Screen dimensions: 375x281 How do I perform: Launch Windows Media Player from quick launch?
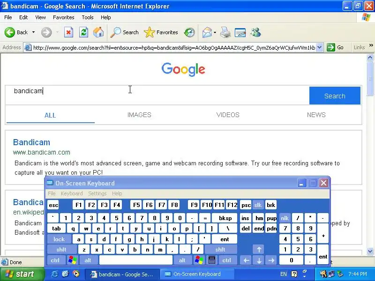pyautogui.click(x=76, y=274)
